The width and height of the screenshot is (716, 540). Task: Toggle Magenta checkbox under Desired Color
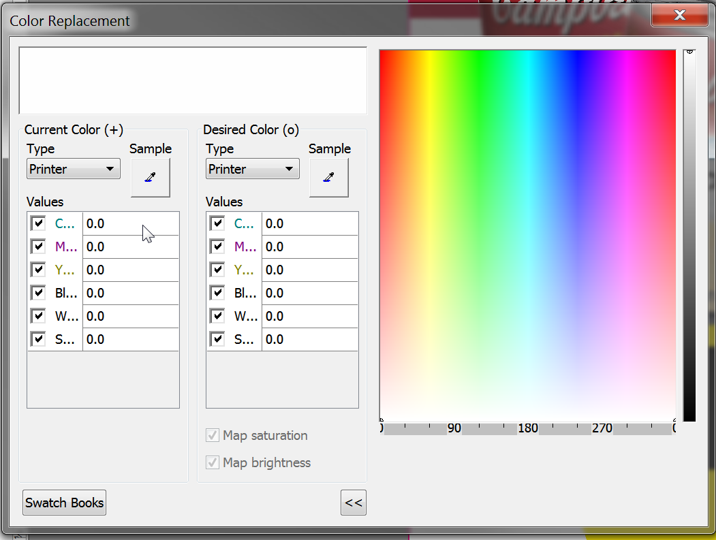[x=217, y=247]
